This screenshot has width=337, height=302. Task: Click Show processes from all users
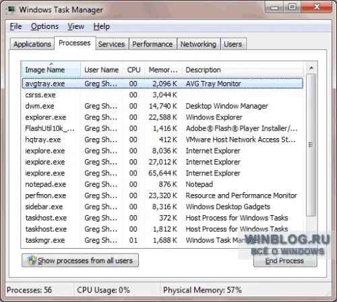pos(80,260)
